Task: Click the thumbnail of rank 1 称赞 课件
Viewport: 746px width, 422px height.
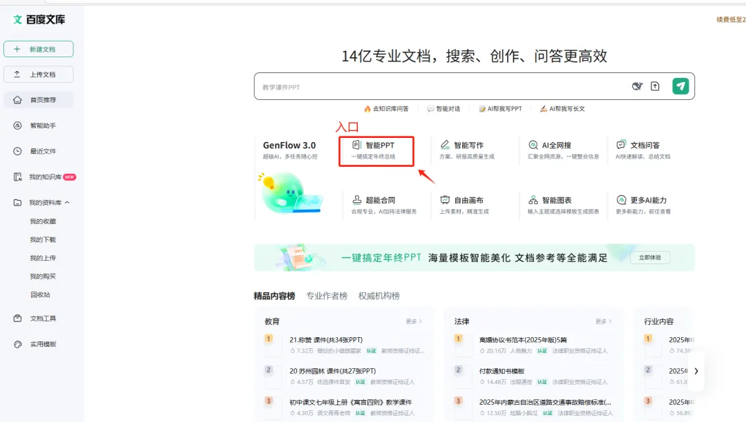Action: (x=274, y=345)
